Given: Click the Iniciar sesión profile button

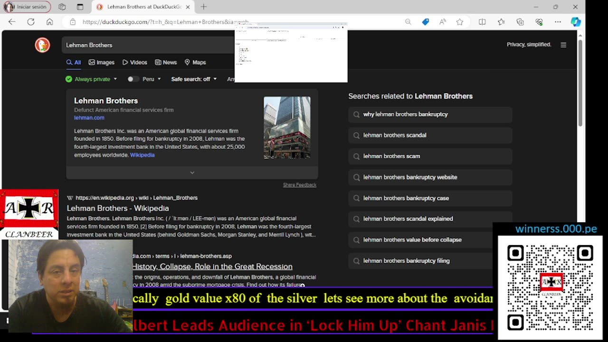Looking at the screenshot, I should tap(27, 7).
